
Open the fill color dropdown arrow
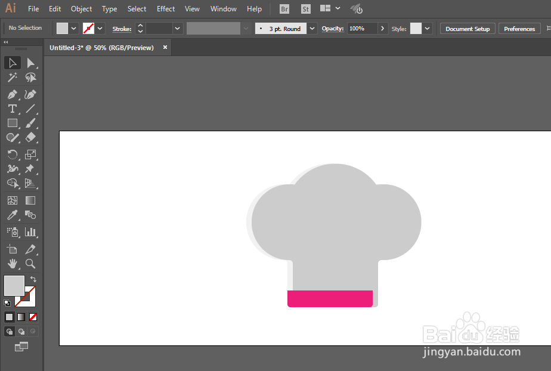(x=73, y=29)
